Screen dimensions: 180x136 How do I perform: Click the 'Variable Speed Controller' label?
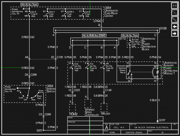pyautogui.click(x=92, y=112)
